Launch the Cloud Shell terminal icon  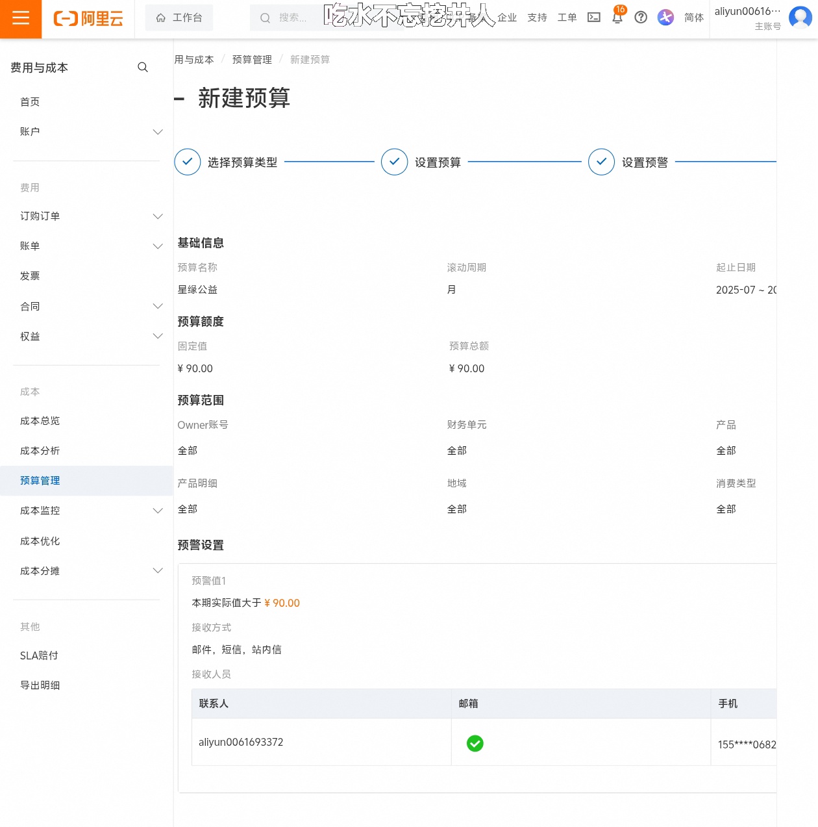pos(594,18)
